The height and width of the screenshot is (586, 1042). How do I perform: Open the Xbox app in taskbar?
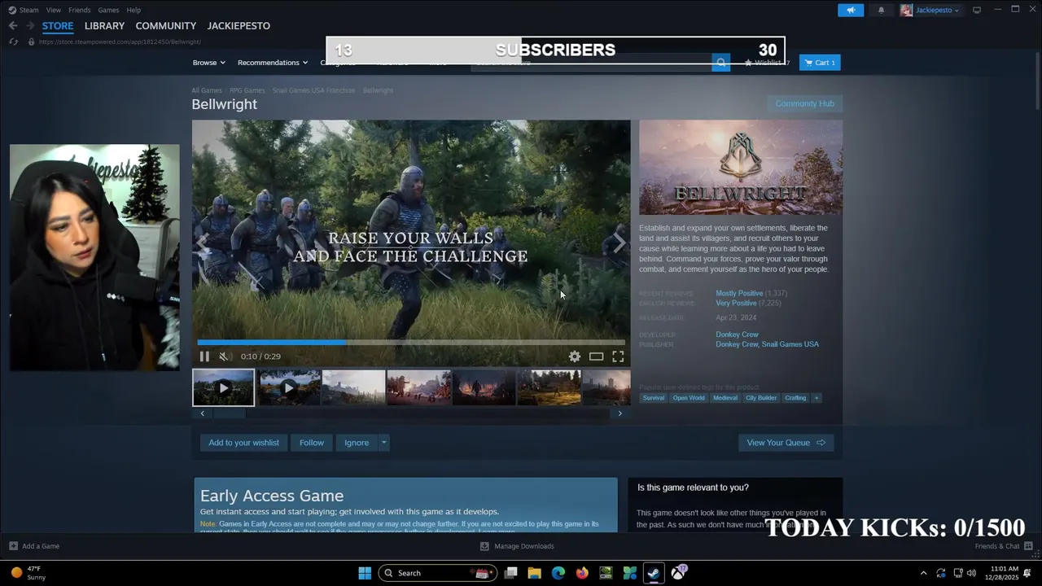pos(678,573)
